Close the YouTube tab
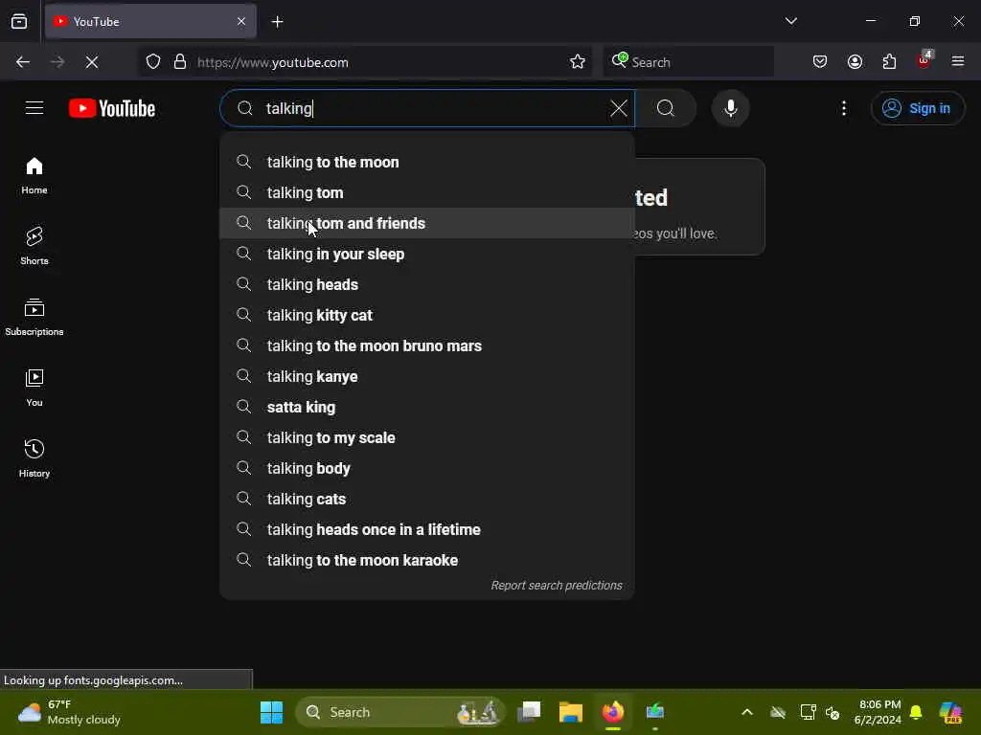981x735 pixels. click(x=241, y=22)
